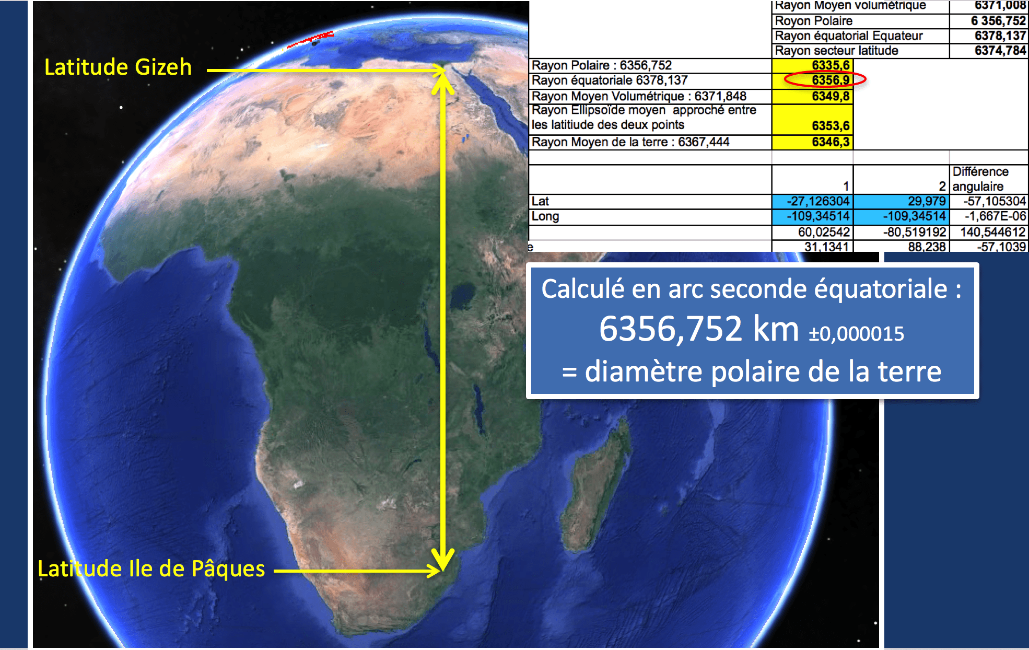Click the yellow "6356,9" cell
1029x650 pixels.
point(812,80)
